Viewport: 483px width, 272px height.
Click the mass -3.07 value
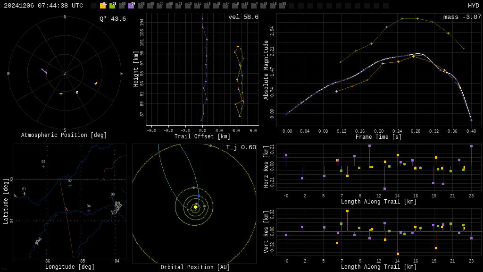(462, 17)
